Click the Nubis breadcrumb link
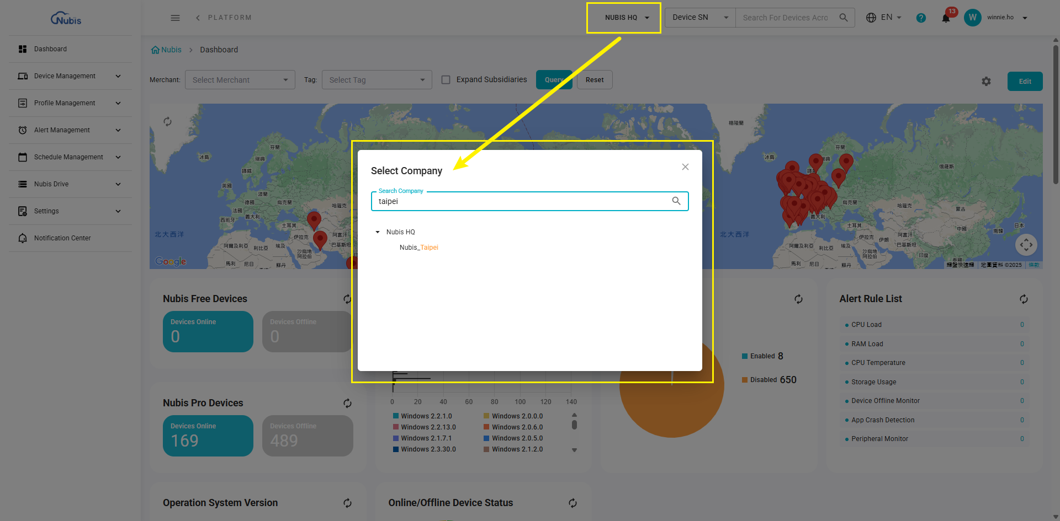 point(171,50)
